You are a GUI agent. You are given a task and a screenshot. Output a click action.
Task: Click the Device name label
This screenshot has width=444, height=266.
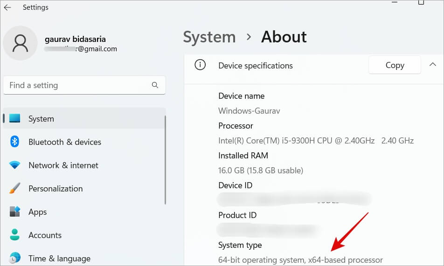pos(241,96)
